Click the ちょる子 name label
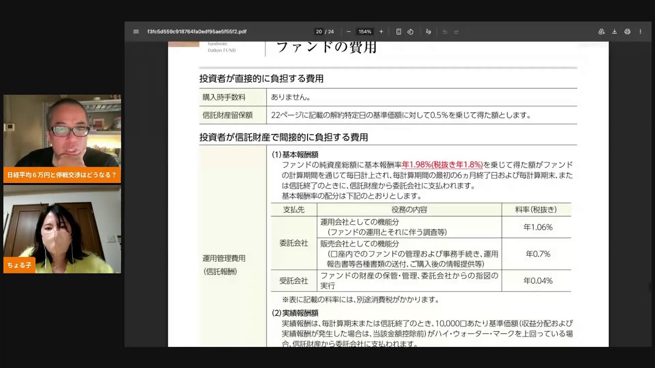 [x=19, y=265]
